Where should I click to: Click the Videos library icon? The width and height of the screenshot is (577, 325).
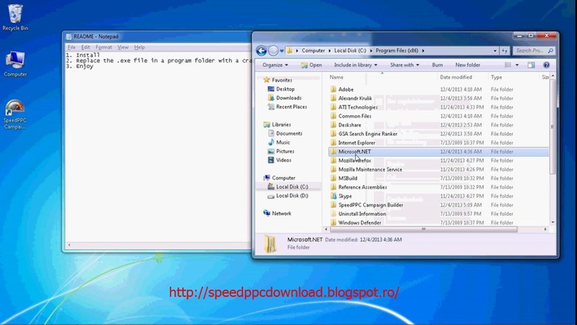click(271, 160)
